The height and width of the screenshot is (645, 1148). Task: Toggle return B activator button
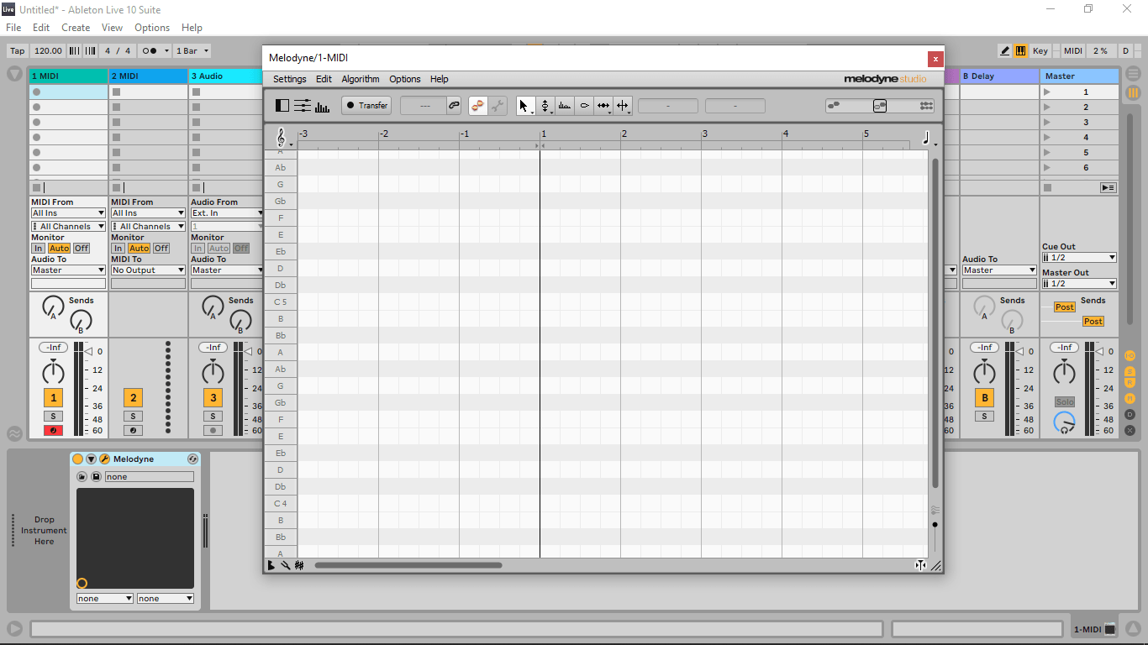(x=984, y=398)
